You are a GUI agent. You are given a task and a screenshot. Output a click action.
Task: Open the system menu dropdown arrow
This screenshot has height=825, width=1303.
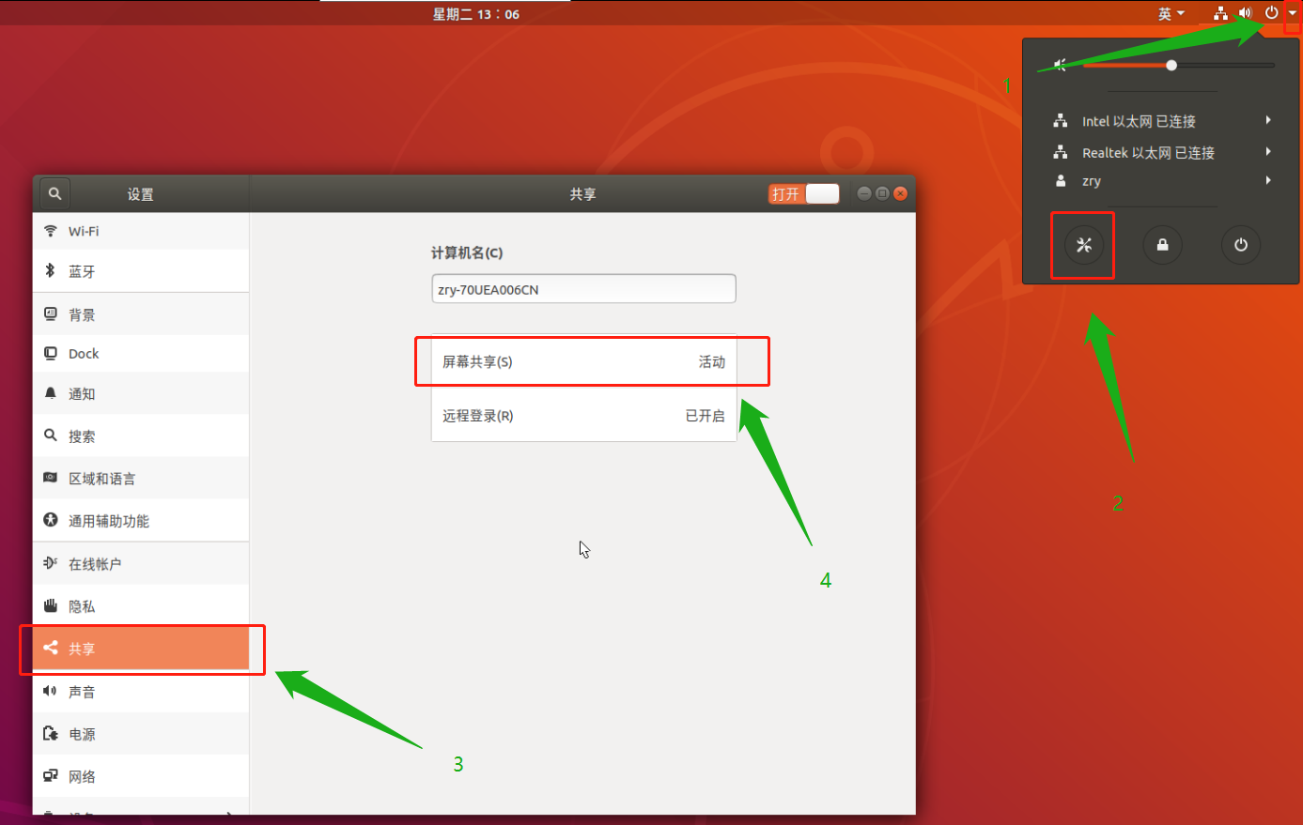pyautogui.click(x=1291, y=13)
